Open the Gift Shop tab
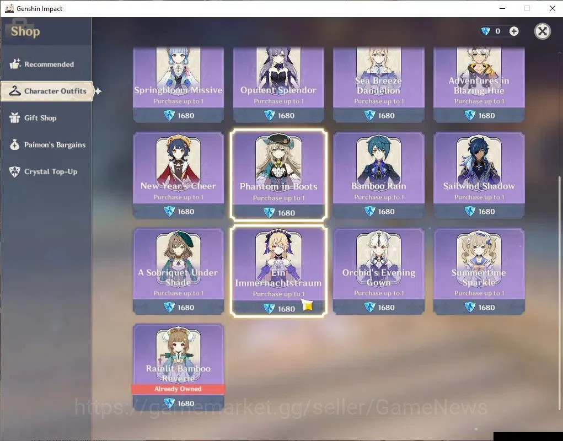Screen dimensions: 563x441 click(46, 118)
